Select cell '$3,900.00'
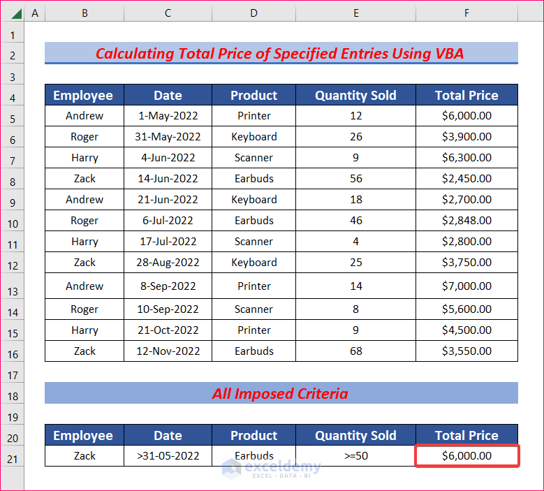Viewport: 544px width, 491px height. pyautogui.click(x=466, y=137)
